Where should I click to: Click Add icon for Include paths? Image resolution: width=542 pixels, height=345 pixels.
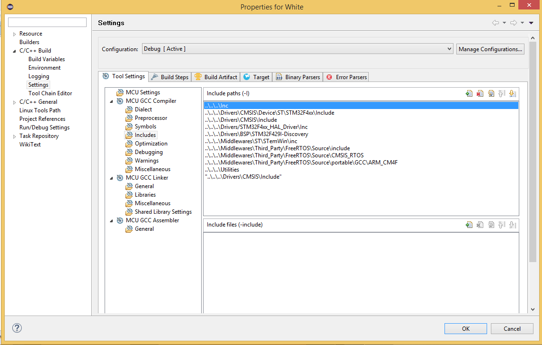click(x=469, y=94)
